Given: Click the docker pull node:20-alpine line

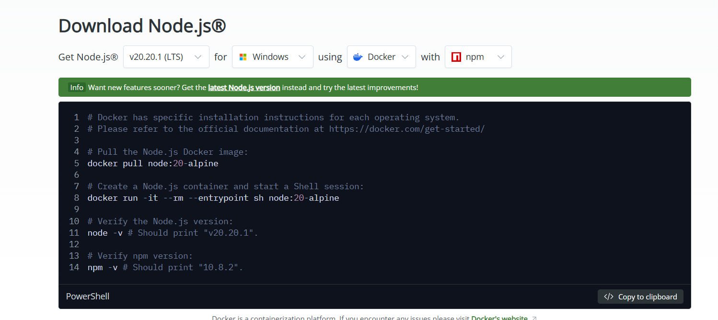Looking at the screenshot, I should tap(152, 163).
